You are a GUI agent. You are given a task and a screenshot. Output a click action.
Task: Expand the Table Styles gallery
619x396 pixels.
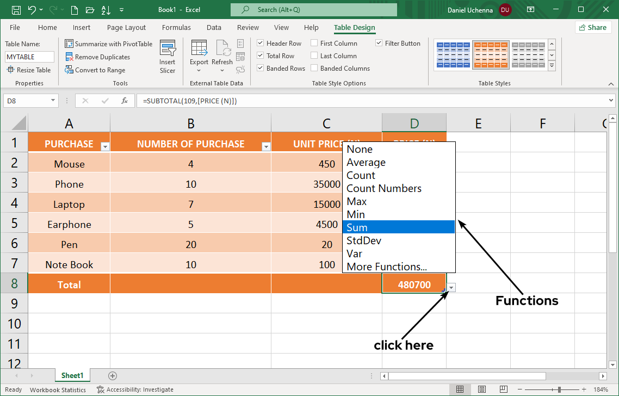click(x=552, y=65)
